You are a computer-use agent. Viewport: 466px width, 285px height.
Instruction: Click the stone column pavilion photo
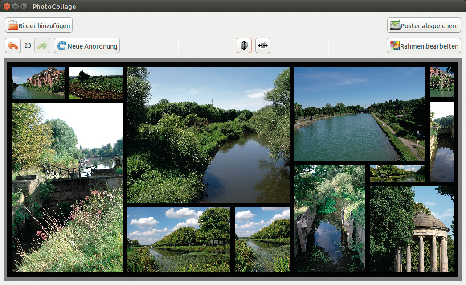tap(411, 228)
